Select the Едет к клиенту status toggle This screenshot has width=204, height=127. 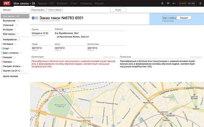point(169,18)
